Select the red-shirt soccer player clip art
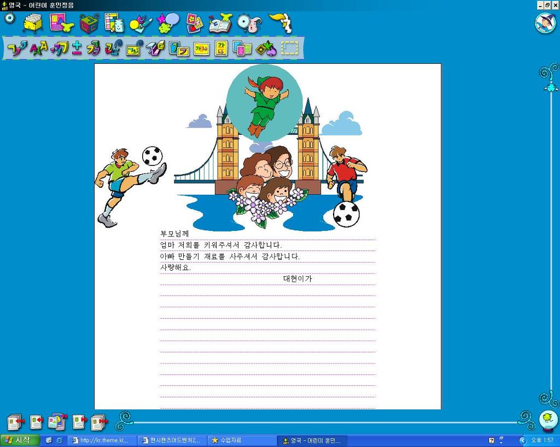Screen dimensions: 560x447 click(346, 186)
